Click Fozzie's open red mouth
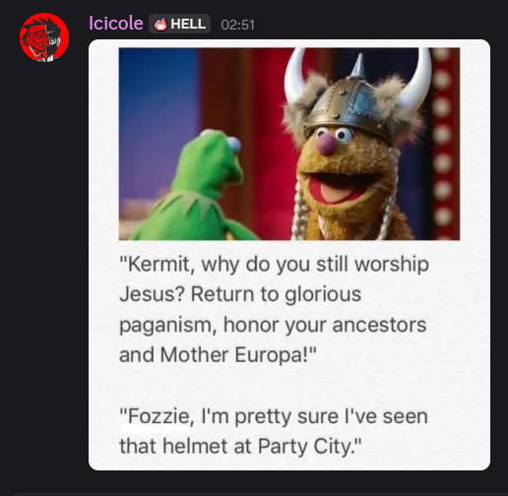This screenshot has width=508, height=496. click(340, 189)
